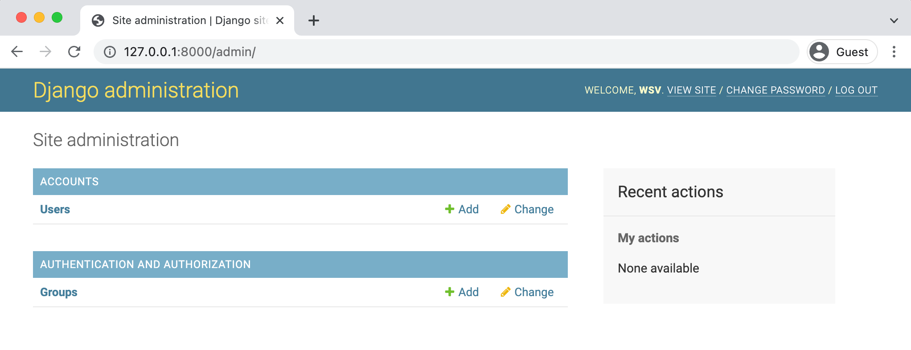Change existing Users entries
Screen dimensions: 911x350
527,209
